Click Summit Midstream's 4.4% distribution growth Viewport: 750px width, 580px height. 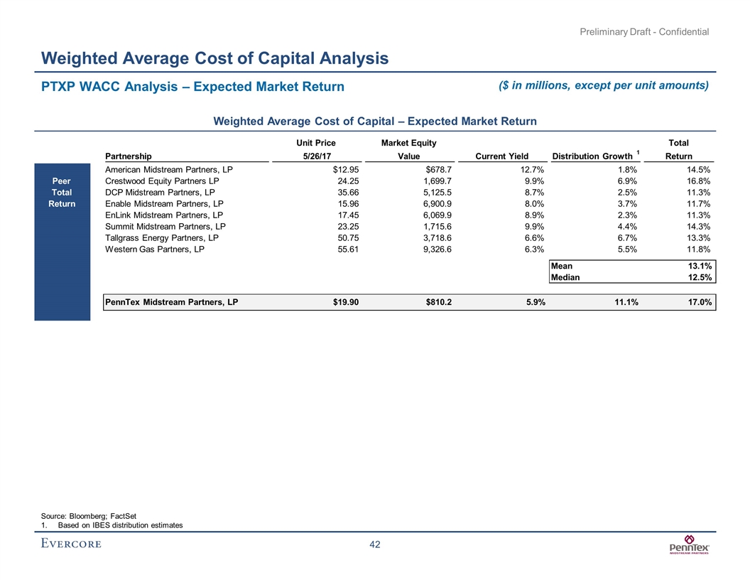[627, 226]
